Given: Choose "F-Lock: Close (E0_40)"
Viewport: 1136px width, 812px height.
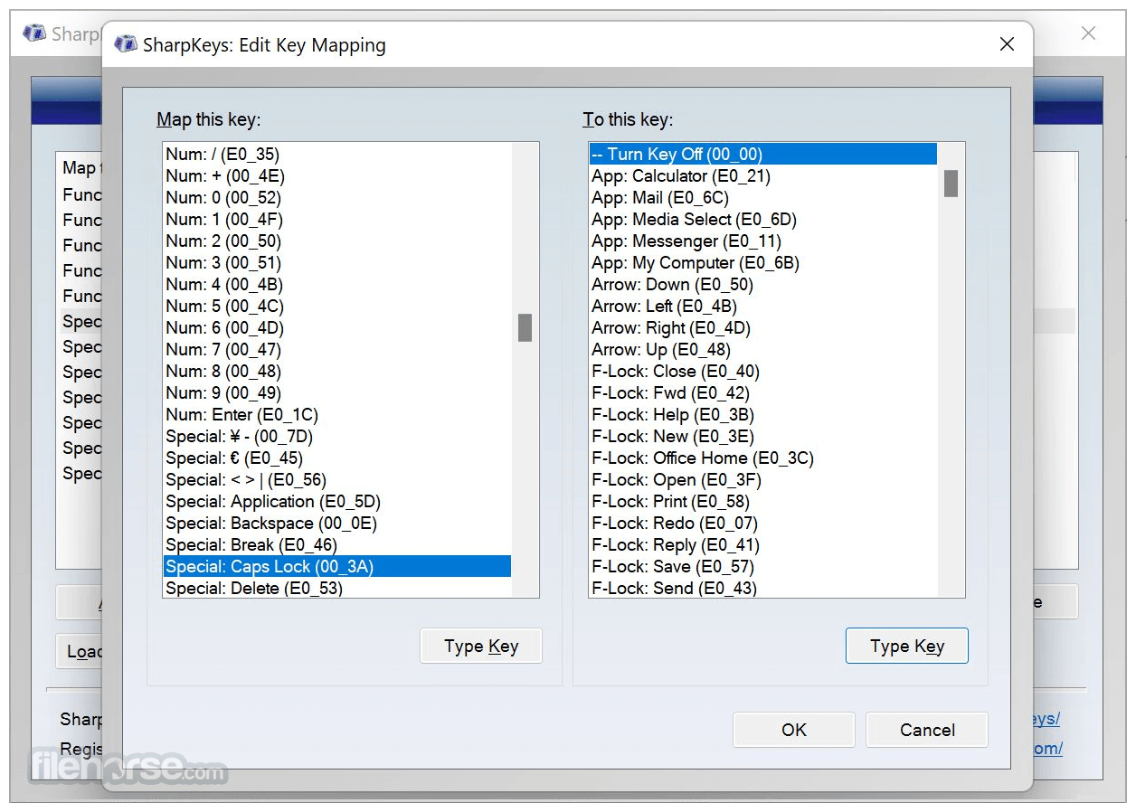Looking at the screenshot, I should [x=763, y=371].
